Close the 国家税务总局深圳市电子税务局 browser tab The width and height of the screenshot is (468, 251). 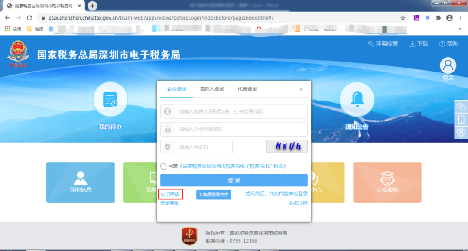79,6
